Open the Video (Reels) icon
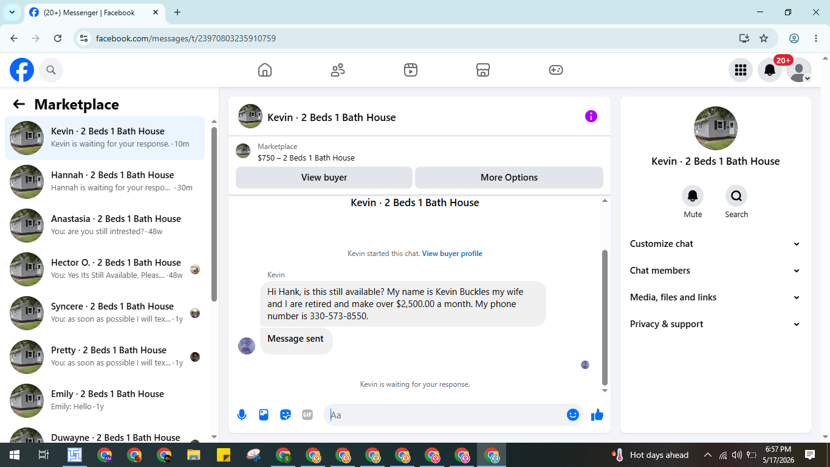The image size is (830, 467). click(x=411, y=70)
